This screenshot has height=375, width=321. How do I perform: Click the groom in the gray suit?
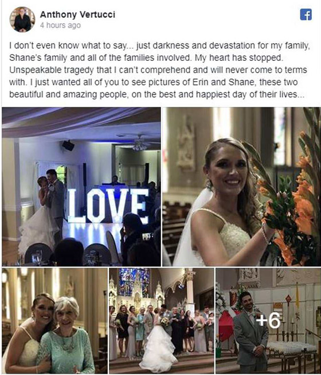point(251,333)
